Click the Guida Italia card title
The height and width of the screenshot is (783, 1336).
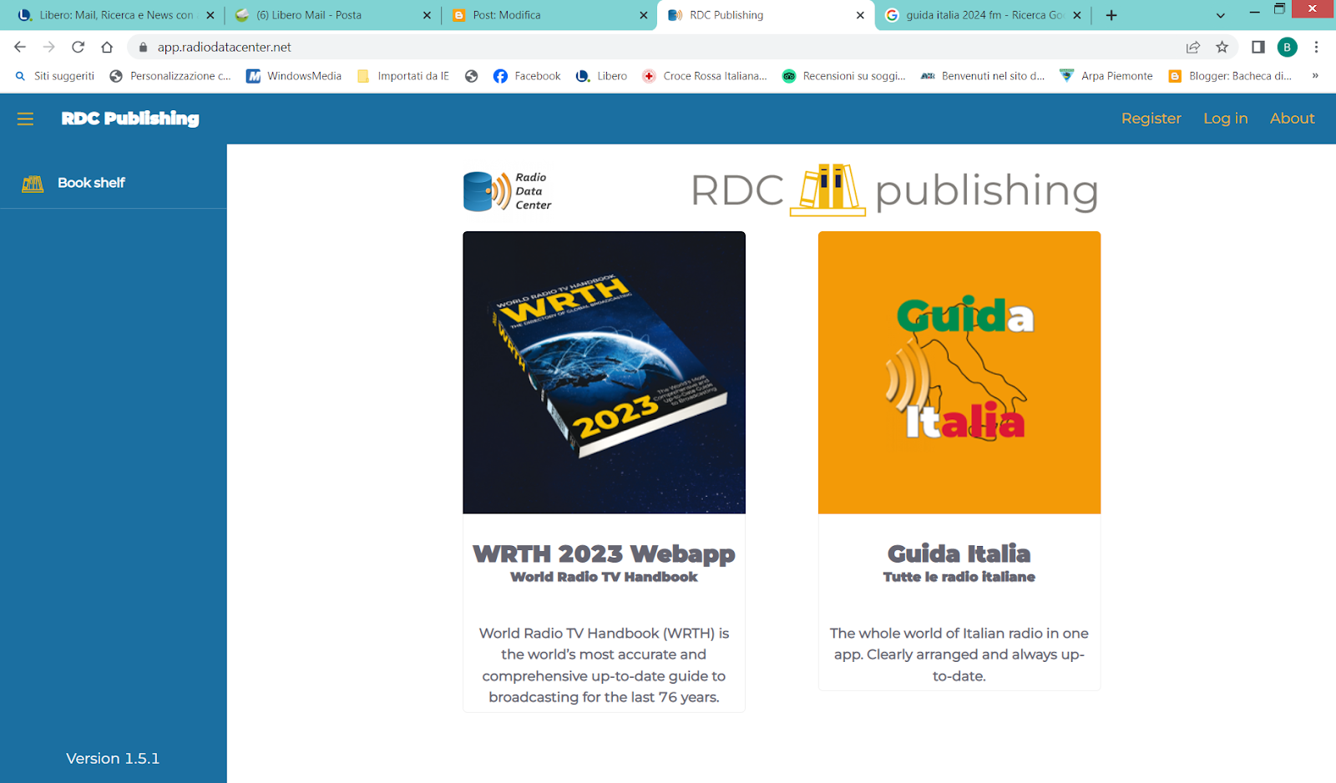(x=959, y=553)
